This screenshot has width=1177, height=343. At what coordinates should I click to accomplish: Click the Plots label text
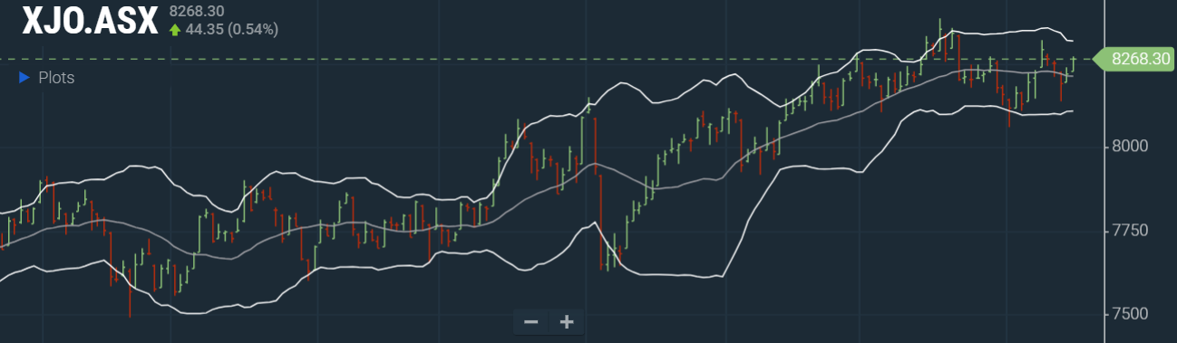click(x=56, y=78)
